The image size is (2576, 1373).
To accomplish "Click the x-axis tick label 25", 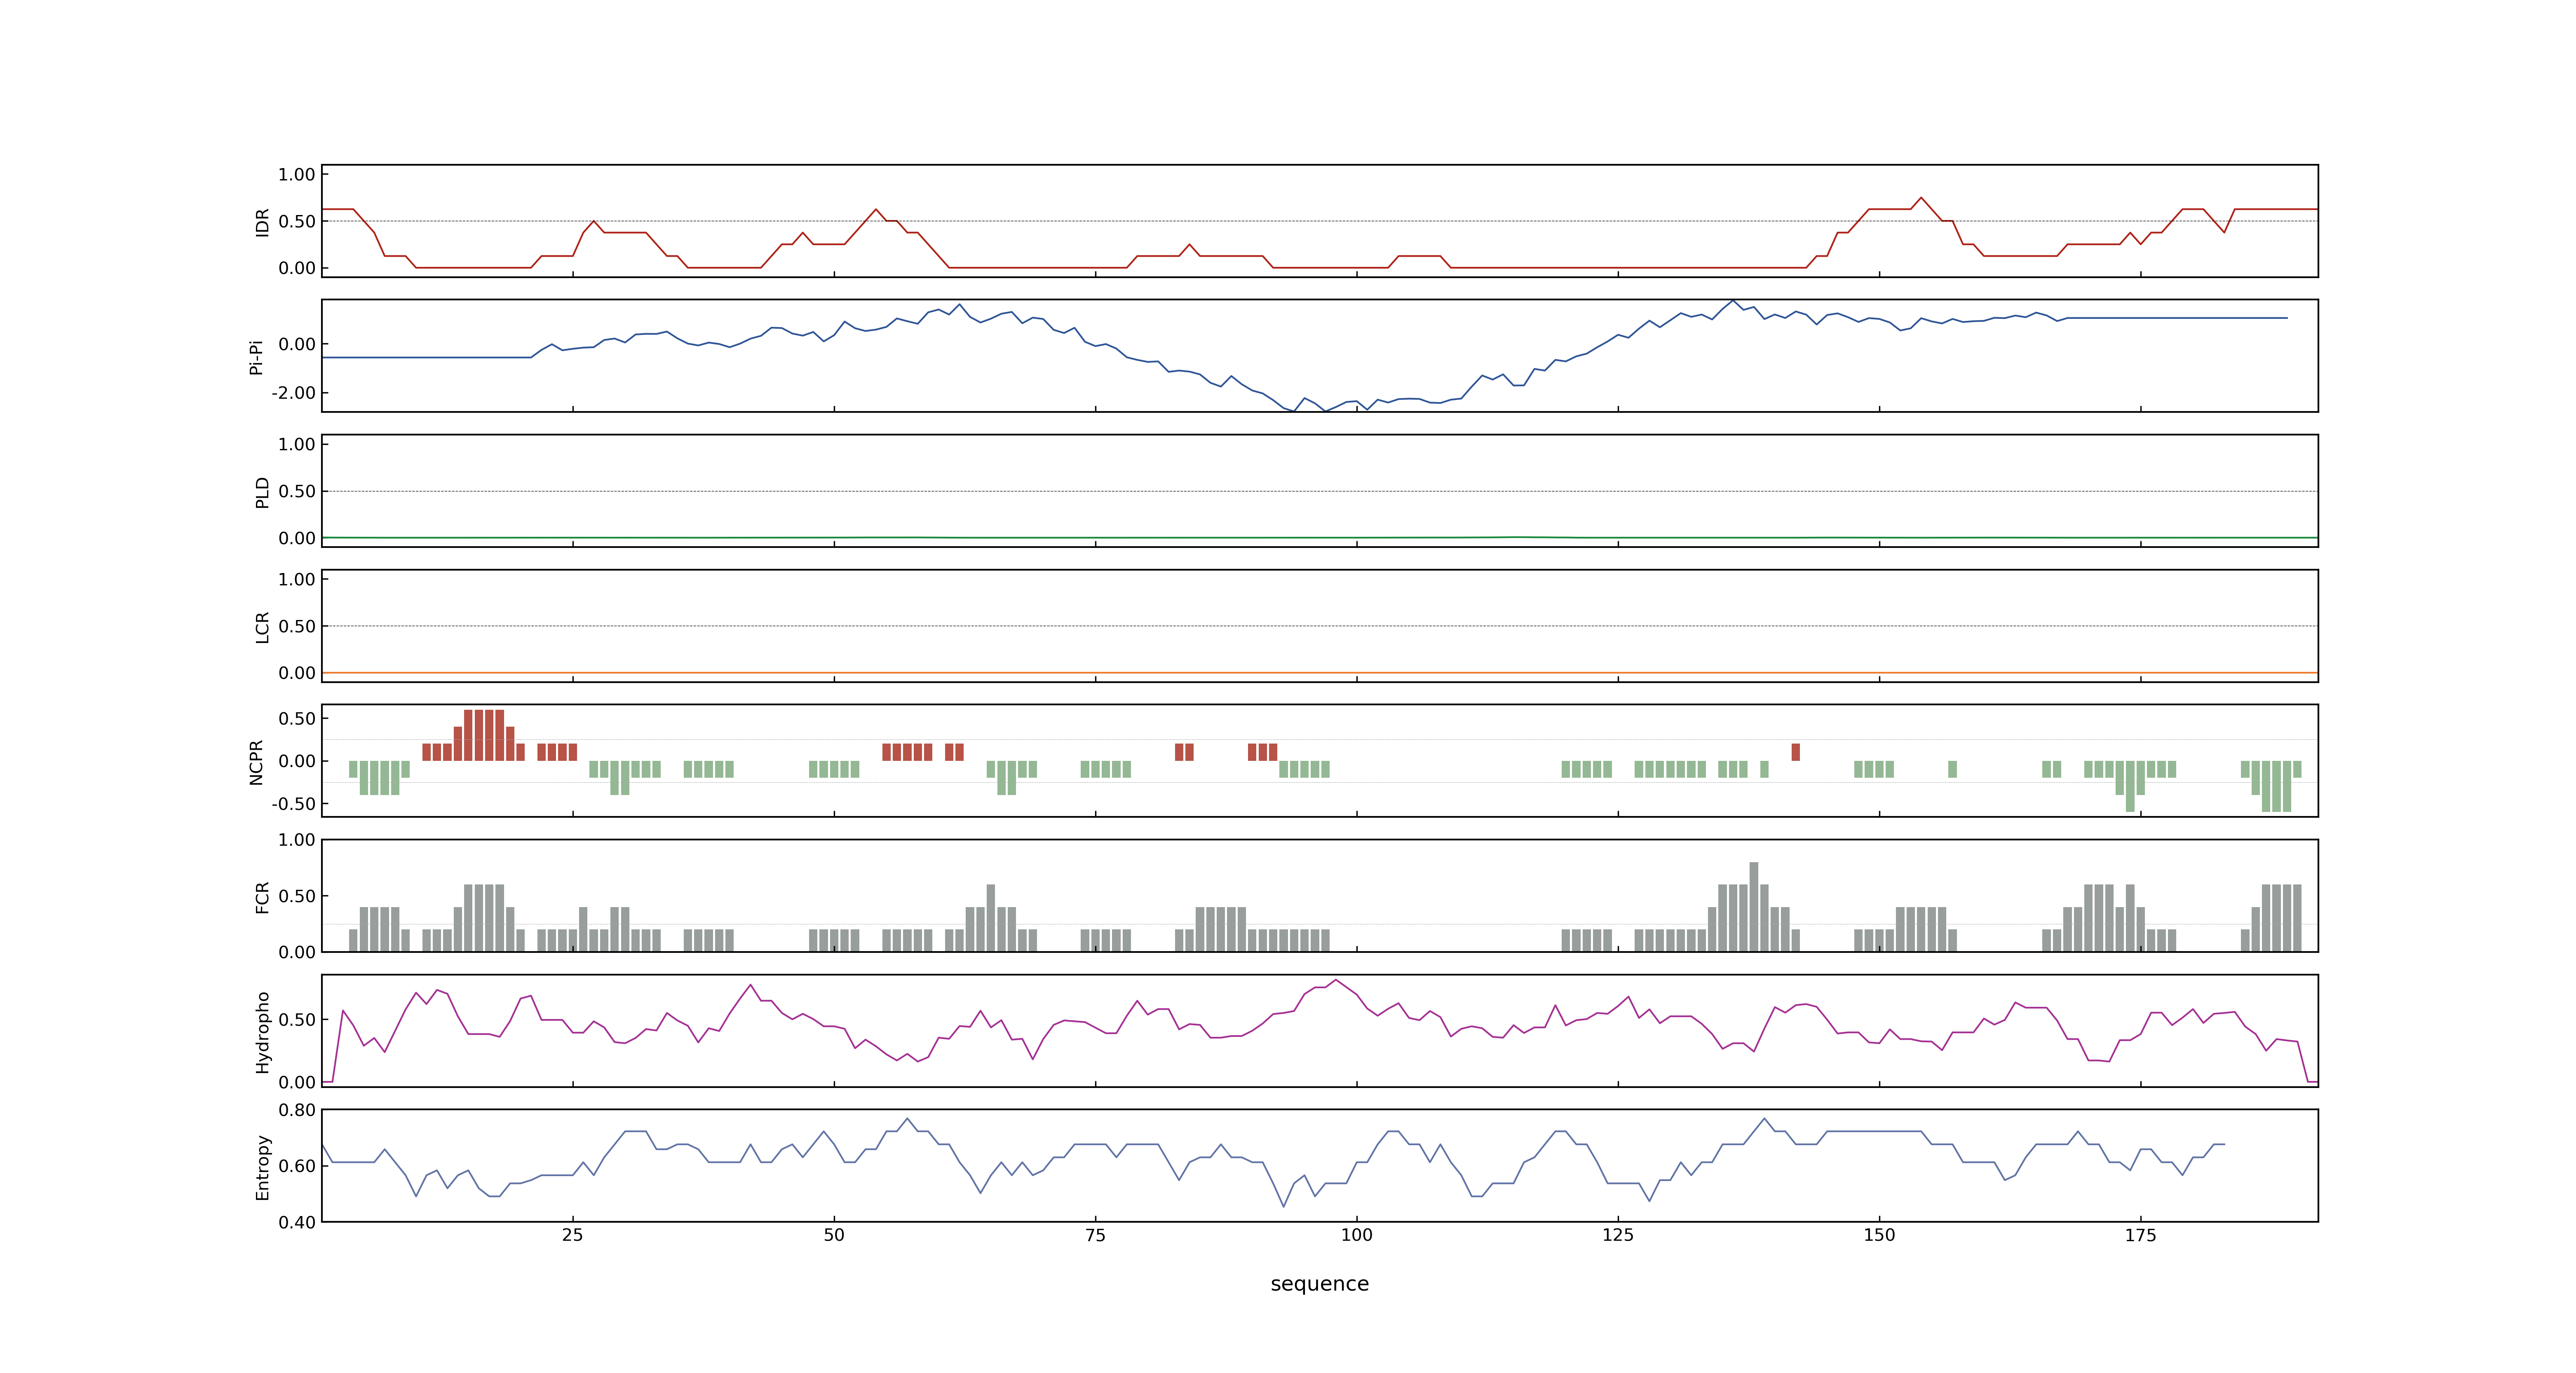I will [572, 1235].
